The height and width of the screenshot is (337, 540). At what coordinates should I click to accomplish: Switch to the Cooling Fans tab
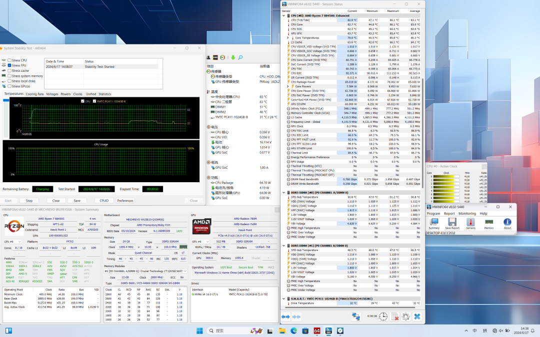tap(34, 94)
